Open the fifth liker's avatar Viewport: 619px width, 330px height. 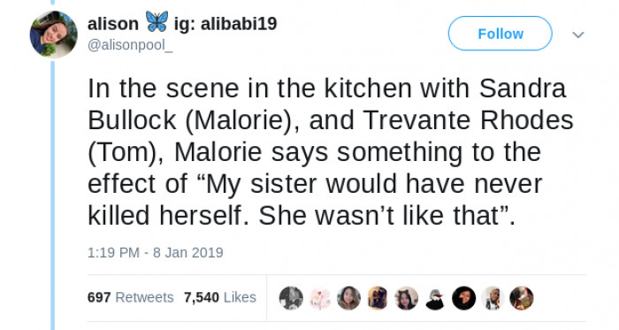click(406, 298)
